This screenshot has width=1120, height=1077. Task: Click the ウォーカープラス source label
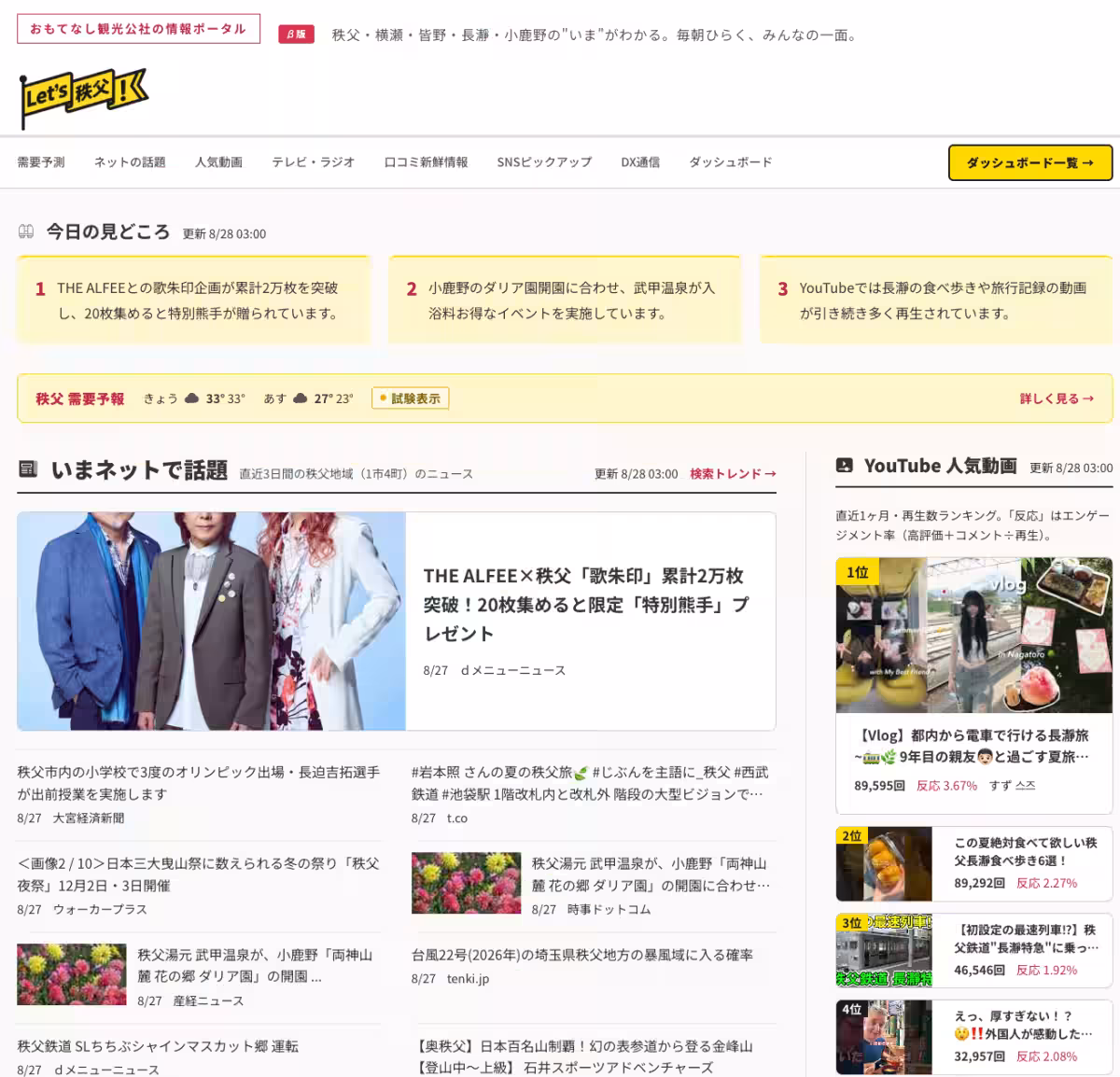[100, 909]
